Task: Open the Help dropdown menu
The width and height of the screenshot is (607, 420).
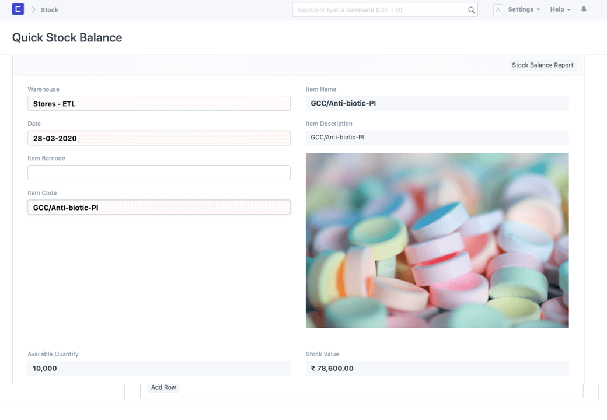Action: [x=560, y=10]
